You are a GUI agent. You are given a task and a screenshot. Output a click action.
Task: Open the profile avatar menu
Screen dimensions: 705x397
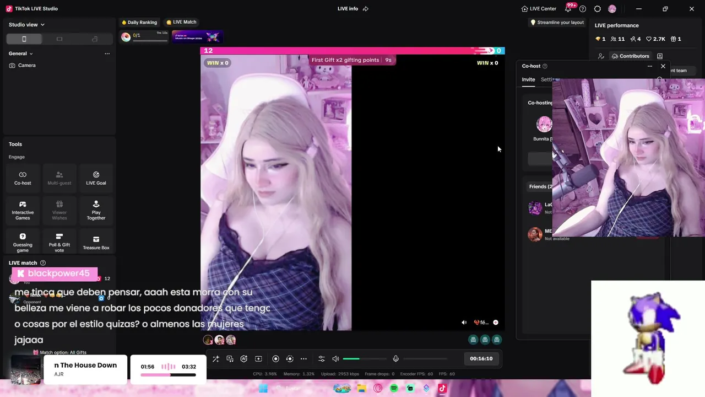(x=612, y=9)
